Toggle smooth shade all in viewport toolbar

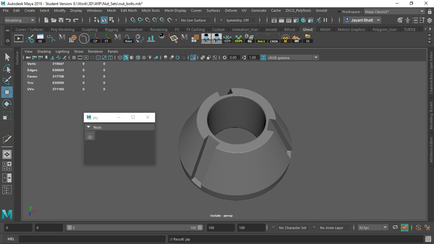click(x=126, y=58)
